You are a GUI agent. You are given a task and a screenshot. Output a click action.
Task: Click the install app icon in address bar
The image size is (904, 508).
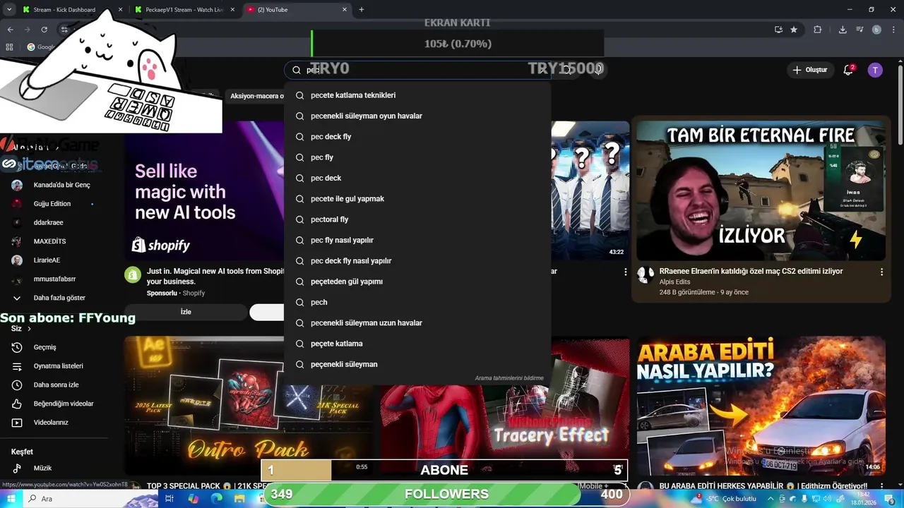(x=778, y=30)
